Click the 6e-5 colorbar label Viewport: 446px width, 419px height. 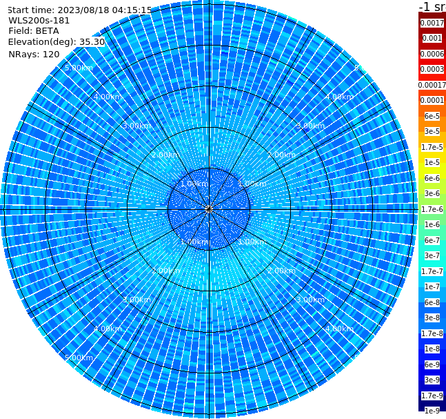[x=432, y=116]
